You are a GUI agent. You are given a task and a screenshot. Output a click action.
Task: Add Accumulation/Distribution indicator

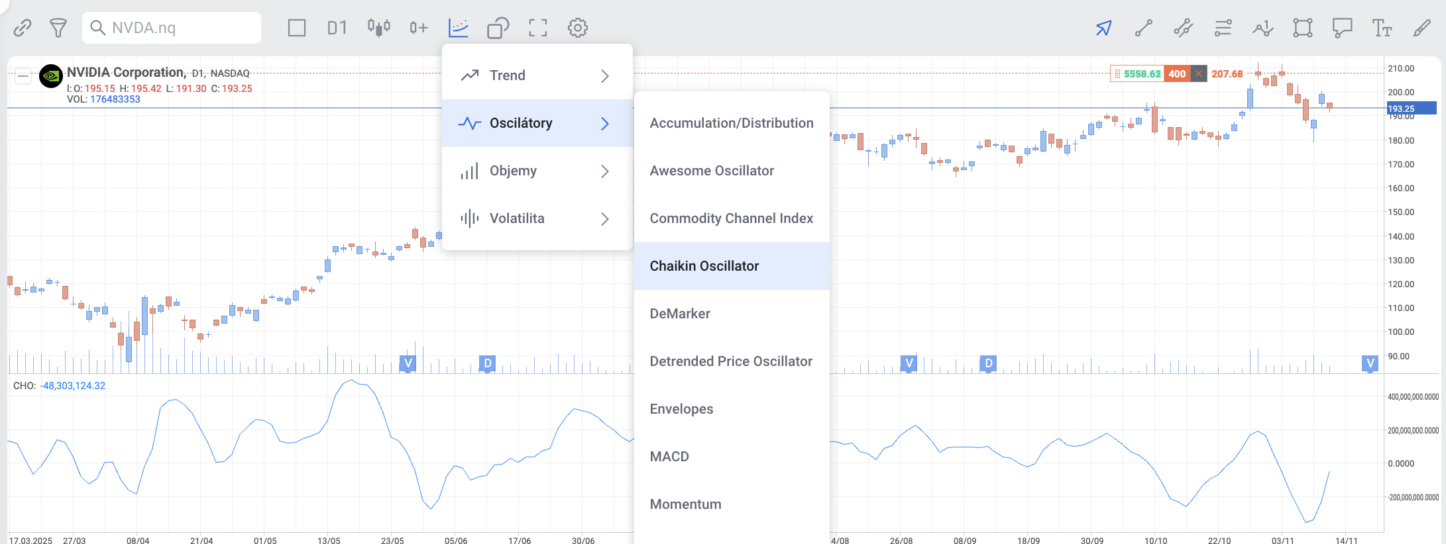tap(732, 123)
